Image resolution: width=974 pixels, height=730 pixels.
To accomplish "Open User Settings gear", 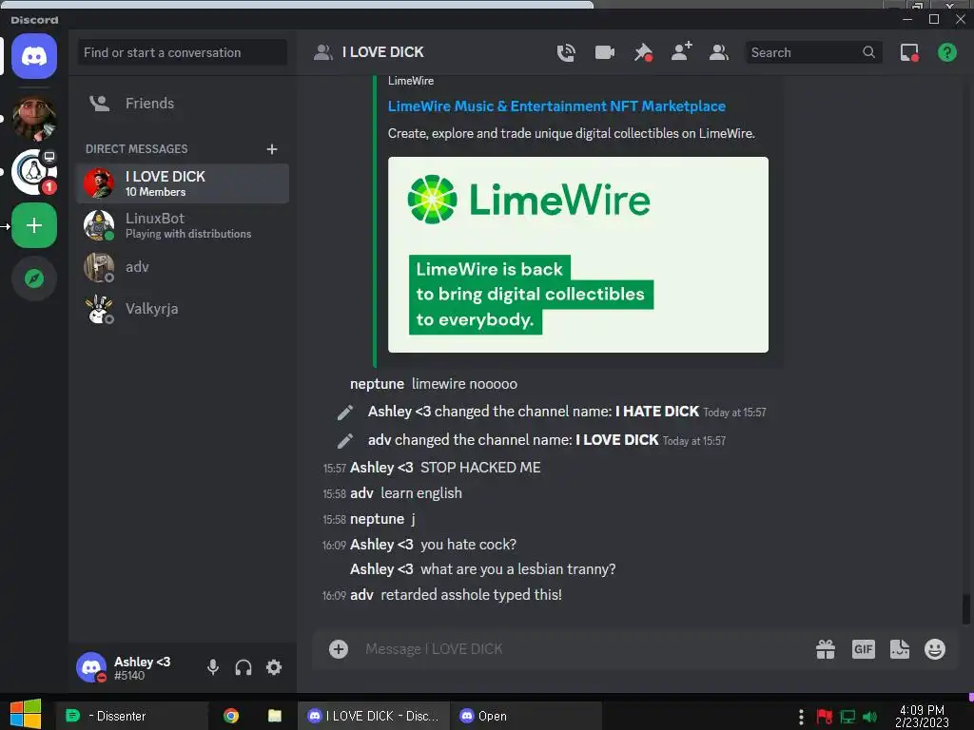I will point(274,667).
